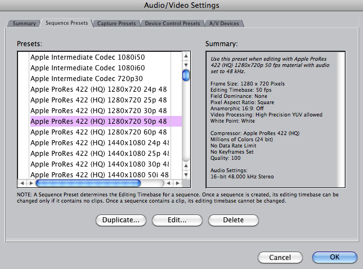Click the topmost up arrow of presets scrollbar
363x269 pixels.
tap(186, 56)
